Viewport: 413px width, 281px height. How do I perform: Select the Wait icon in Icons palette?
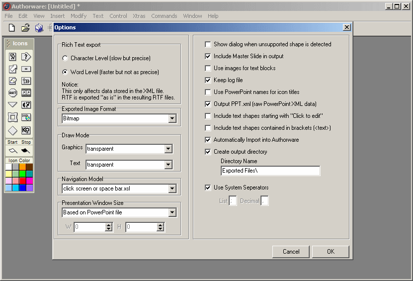click(x=13, y=93)
